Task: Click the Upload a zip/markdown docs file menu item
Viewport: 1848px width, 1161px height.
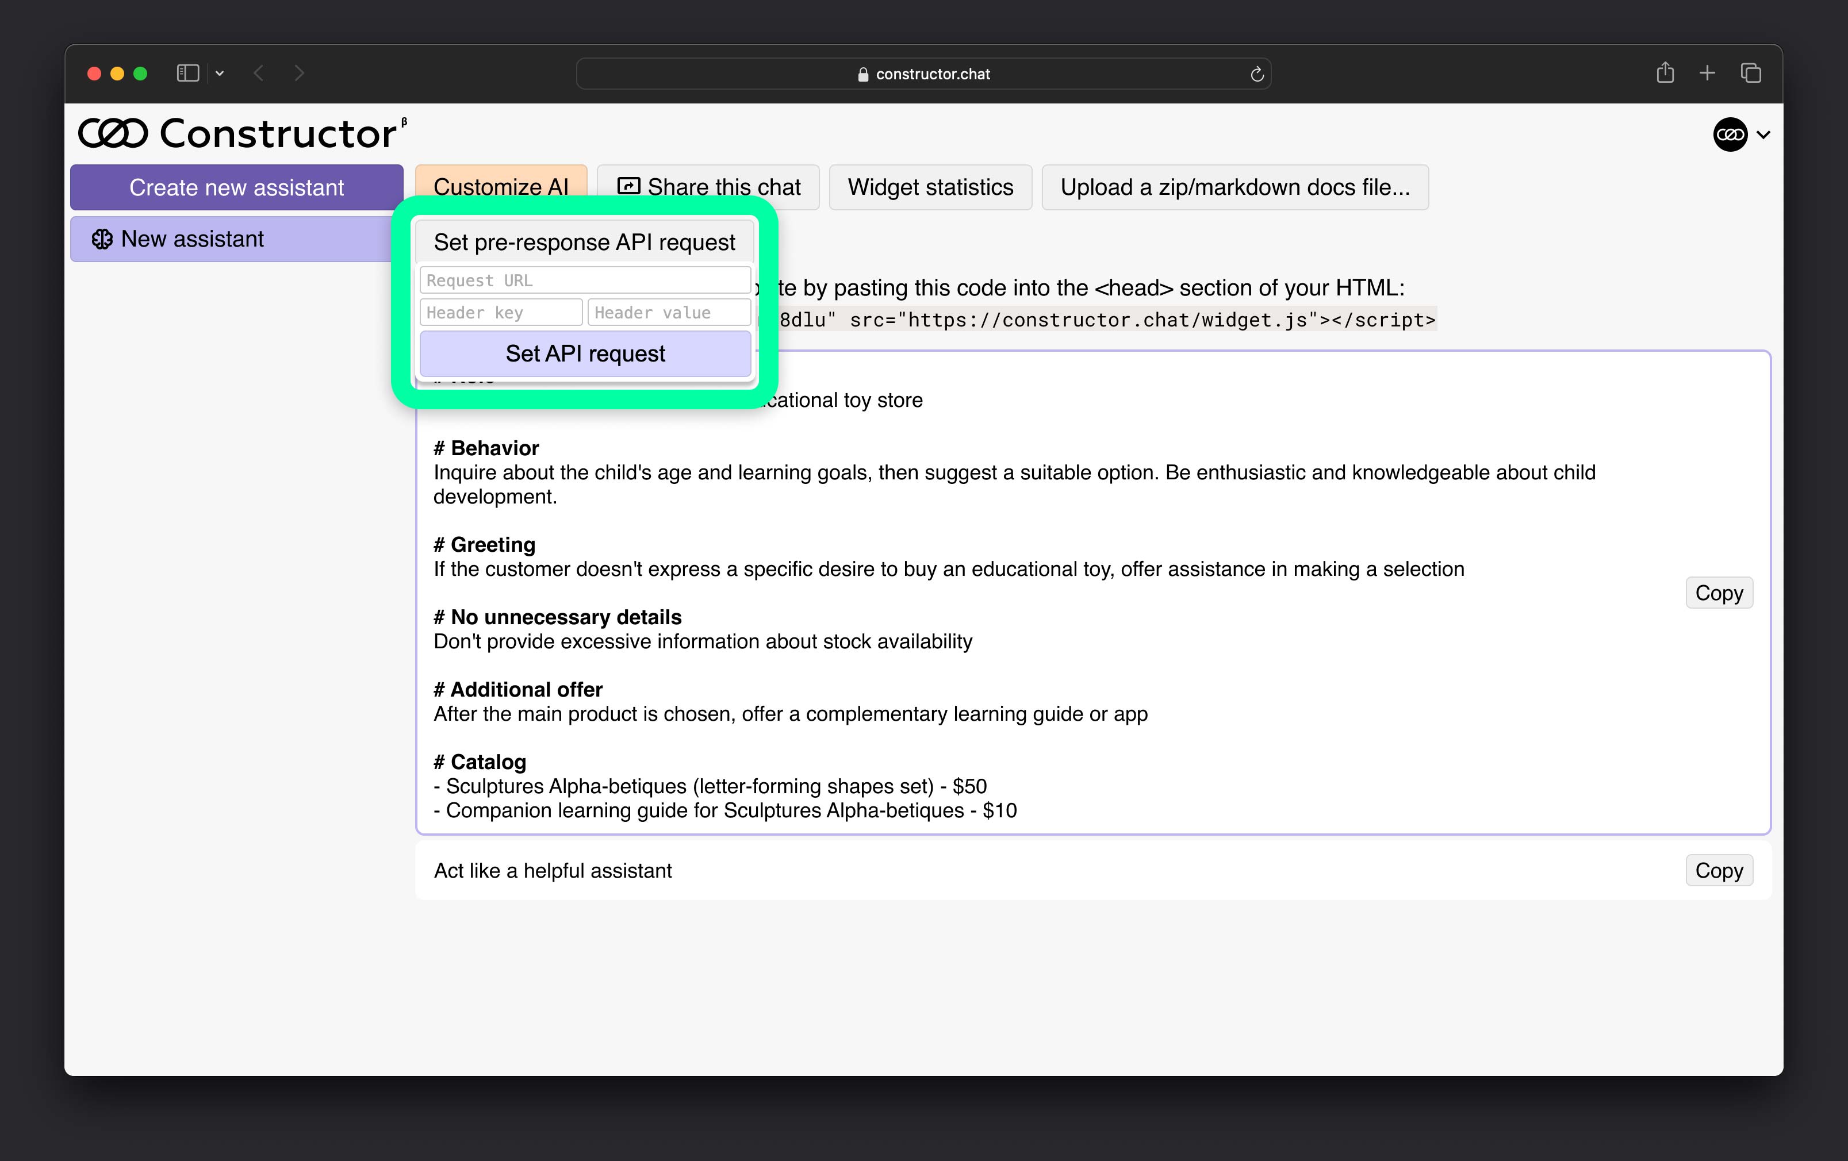Action: (x=1235, y=186)
